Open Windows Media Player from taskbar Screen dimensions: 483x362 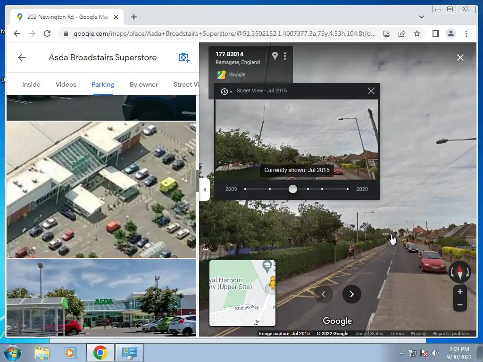click(70, 353)
